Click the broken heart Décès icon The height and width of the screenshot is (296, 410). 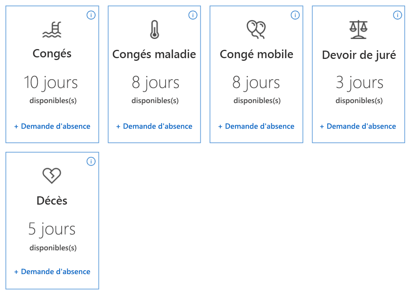tap(52, 176)
